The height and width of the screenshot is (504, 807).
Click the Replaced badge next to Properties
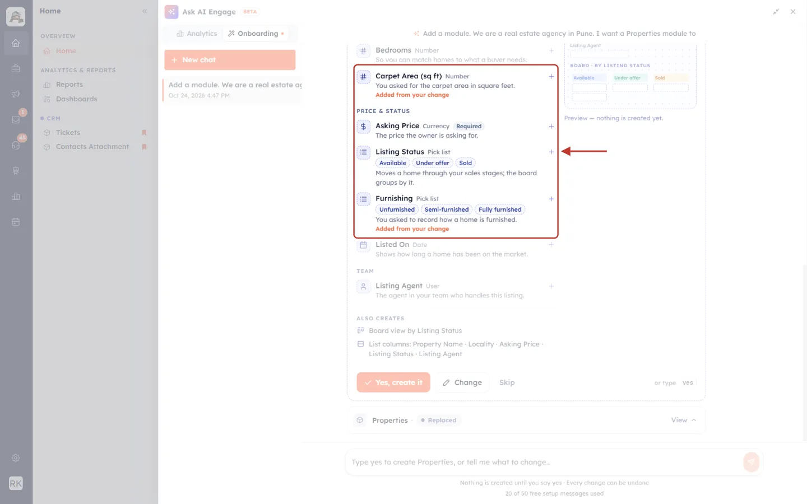click(x=439, y=420)
